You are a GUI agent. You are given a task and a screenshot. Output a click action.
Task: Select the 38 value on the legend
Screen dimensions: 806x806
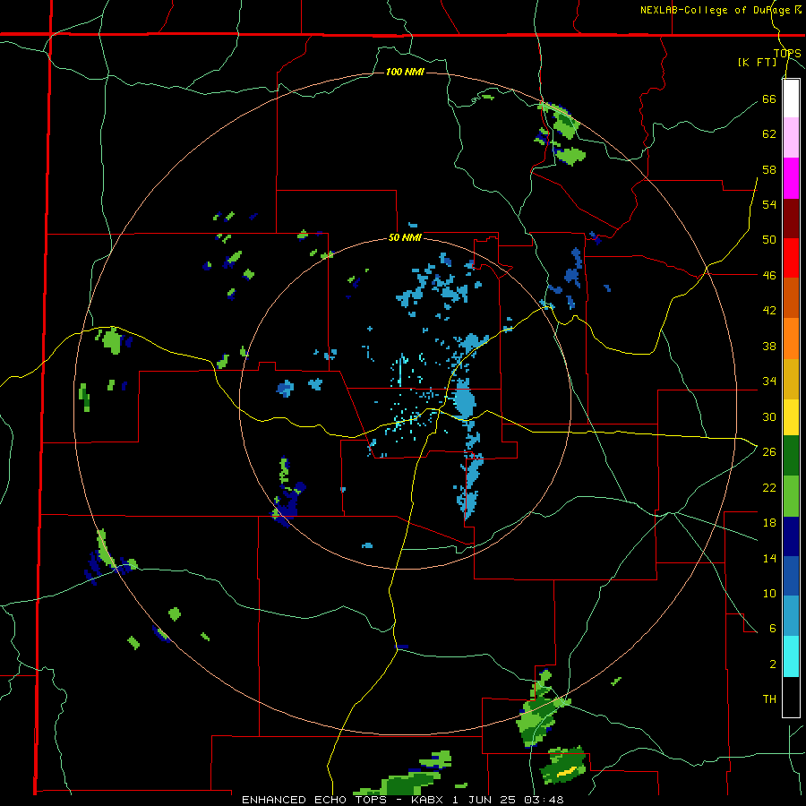click(769, 346)
